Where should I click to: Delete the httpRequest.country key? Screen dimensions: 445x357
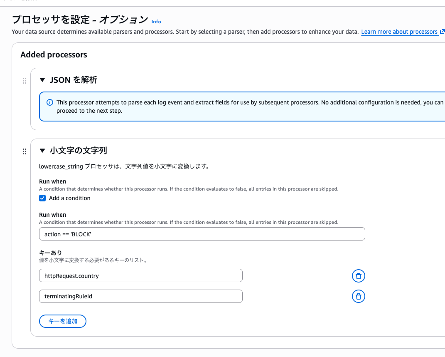point(358,276)
